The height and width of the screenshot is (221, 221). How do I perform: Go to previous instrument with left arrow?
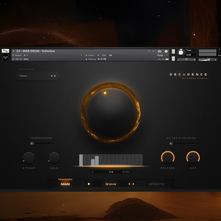(x=149, y=51)
